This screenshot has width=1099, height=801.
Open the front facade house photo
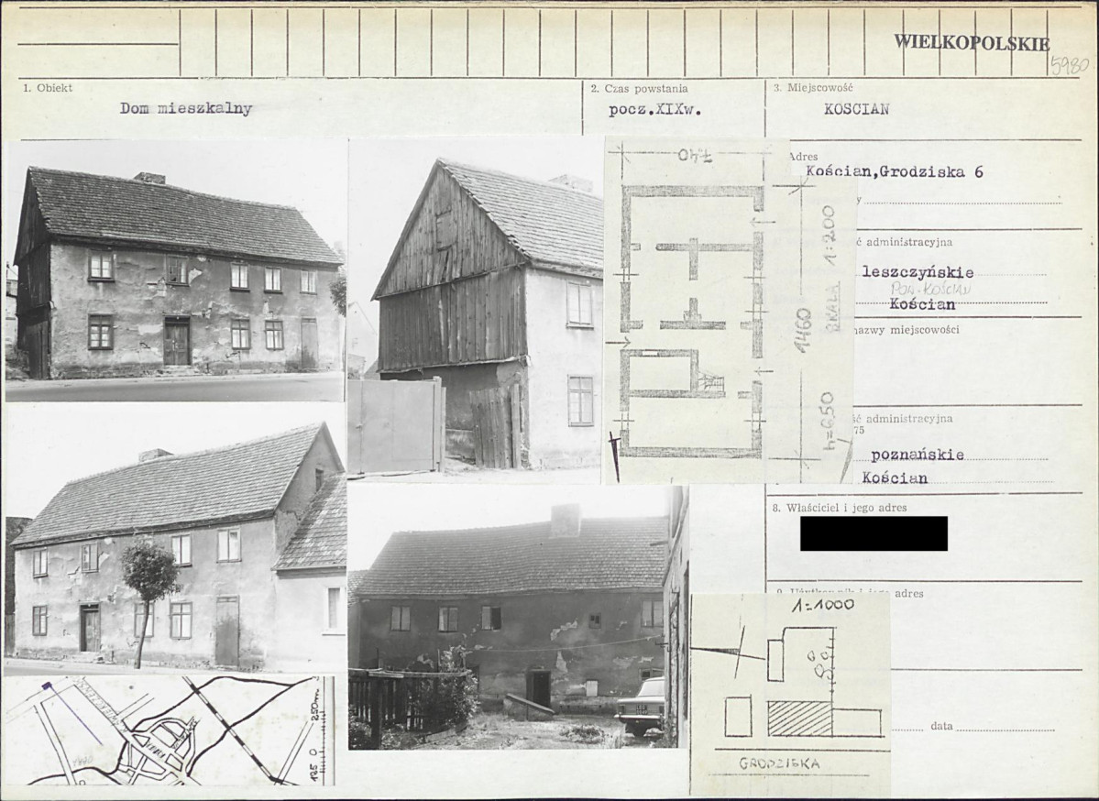pos(175,270)
